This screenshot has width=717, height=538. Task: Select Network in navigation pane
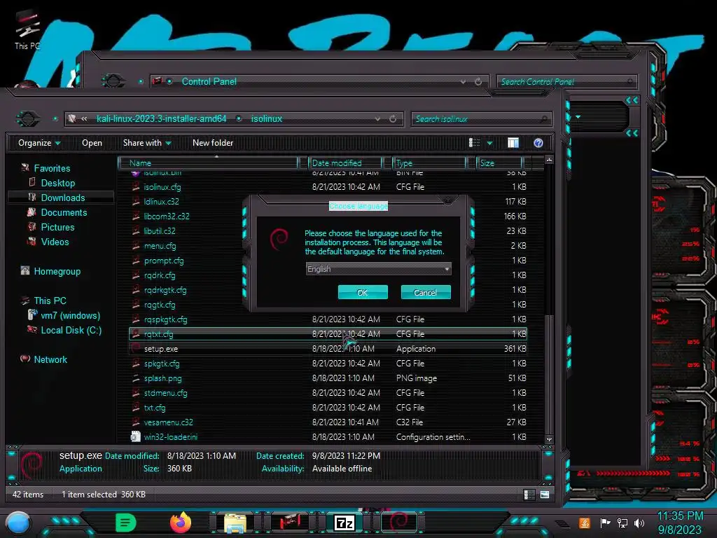coord(50,359)
